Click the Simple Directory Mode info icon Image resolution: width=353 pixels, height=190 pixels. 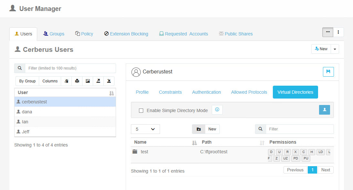(217, 110)
